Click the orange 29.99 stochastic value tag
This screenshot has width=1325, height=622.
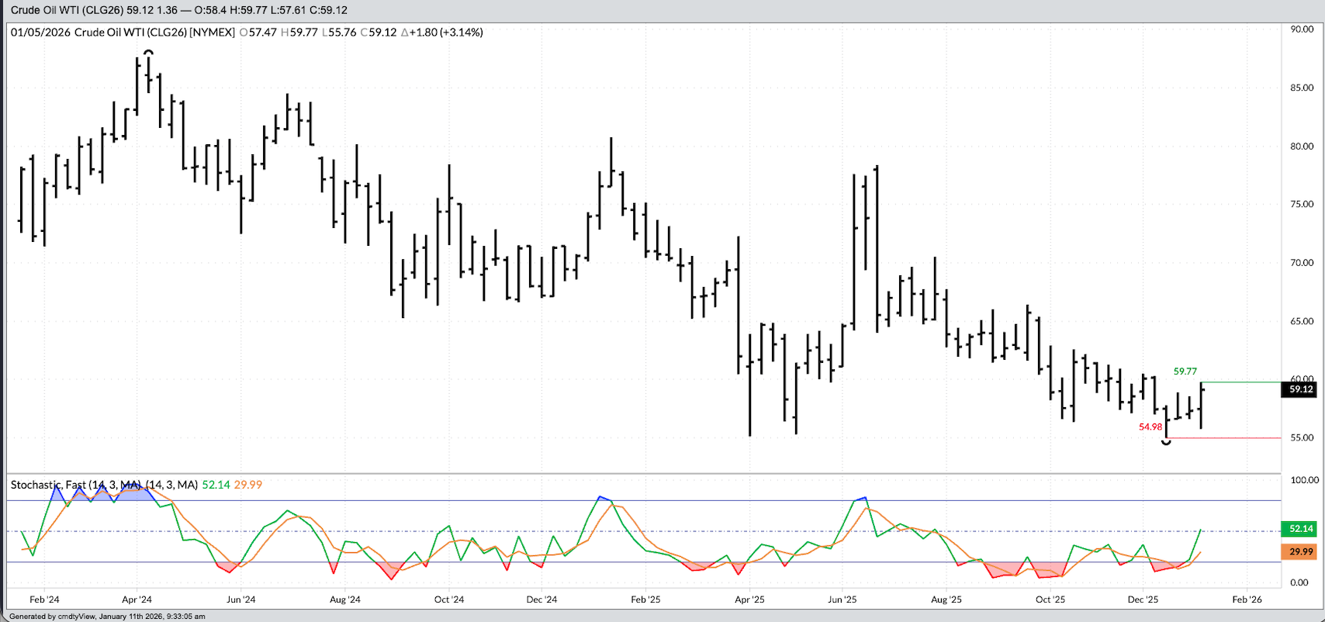(1301, 551)
